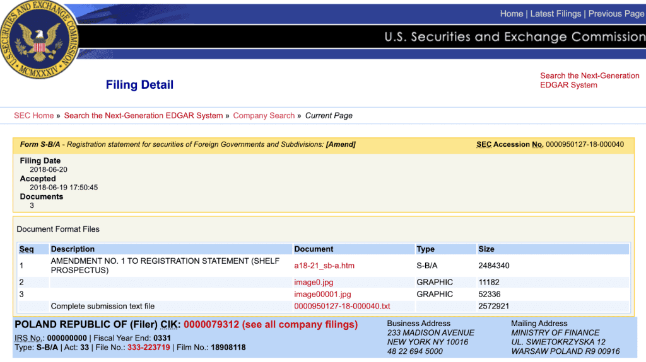This screenshot has height=362, width=646.
Task: Open Latest Filings in top navigation
Action: coord(555,14)
